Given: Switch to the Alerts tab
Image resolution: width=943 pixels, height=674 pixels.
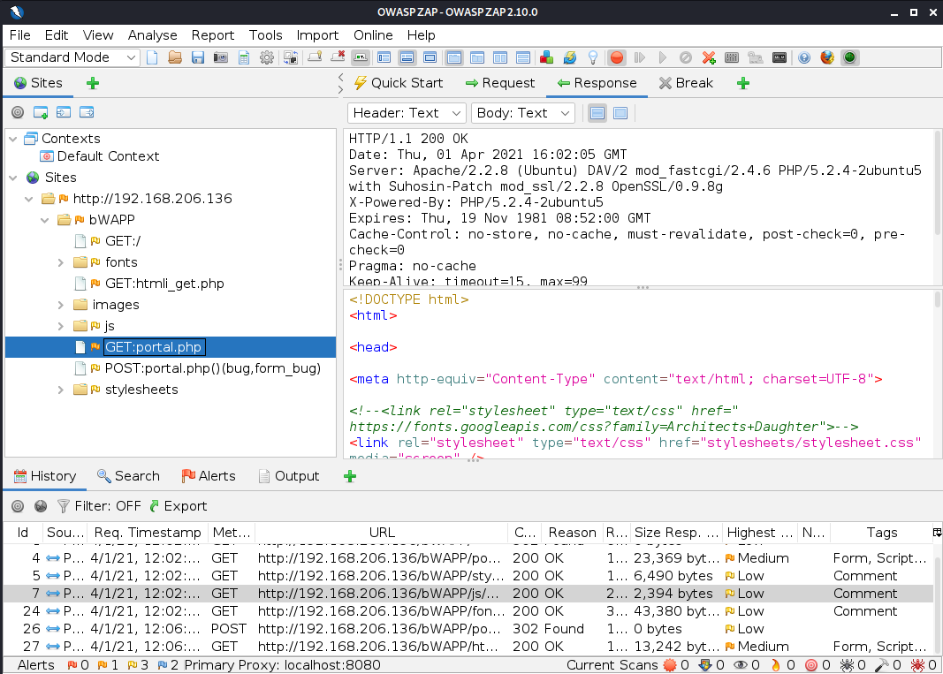Looking at the screenshot, I should [209, 477].
